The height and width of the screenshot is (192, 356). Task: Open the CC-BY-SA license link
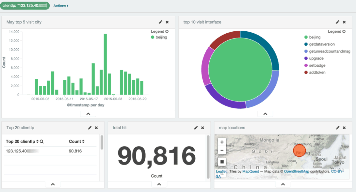[x=337, y=171]
